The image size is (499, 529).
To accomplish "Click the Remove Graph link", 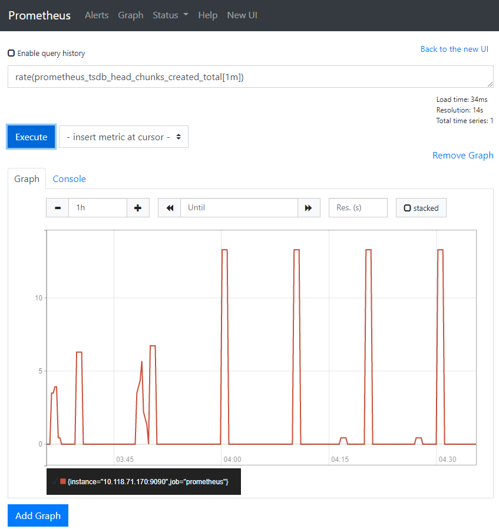I will [462, 156].
